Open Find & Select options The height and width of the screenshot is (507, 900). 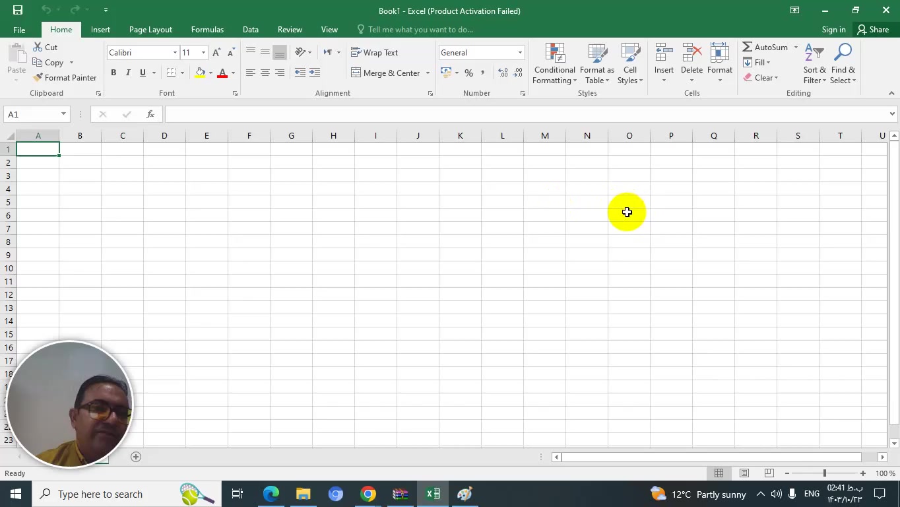pyautogui.click(x=843, y=64)
